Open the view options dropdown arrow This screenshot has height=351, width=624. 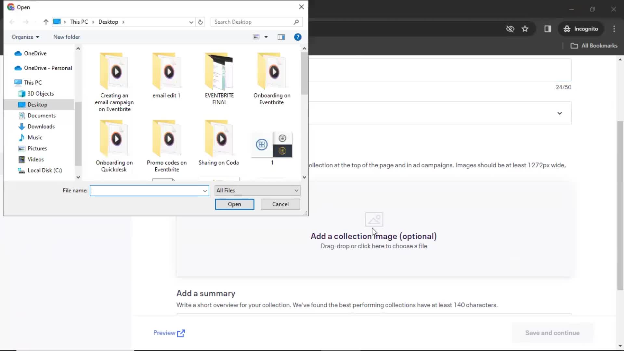point(266,37)
